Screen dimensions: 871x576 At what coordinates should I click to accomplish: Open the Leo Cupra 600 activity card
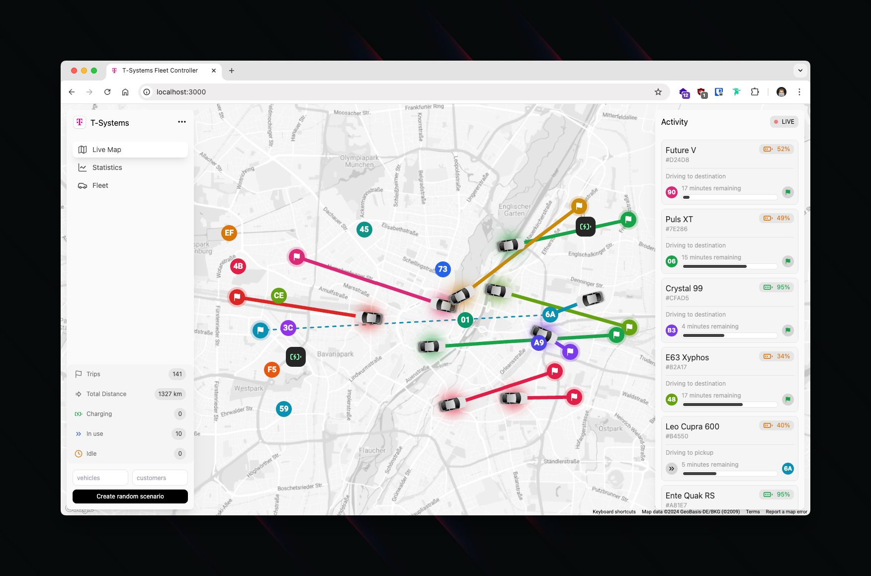(729, 448)
